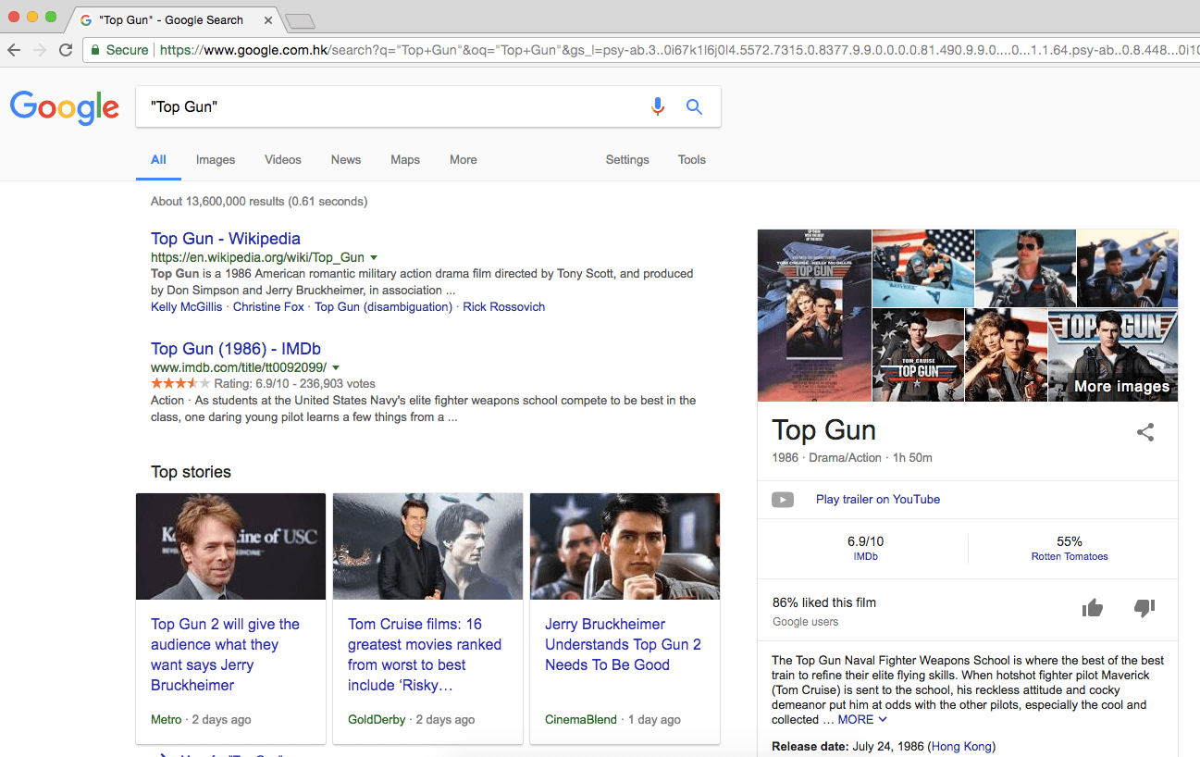Image resolution: width=1200 pixels, height=757 pixels.
Task: Open the More search category menu
Action: (464, 159)
